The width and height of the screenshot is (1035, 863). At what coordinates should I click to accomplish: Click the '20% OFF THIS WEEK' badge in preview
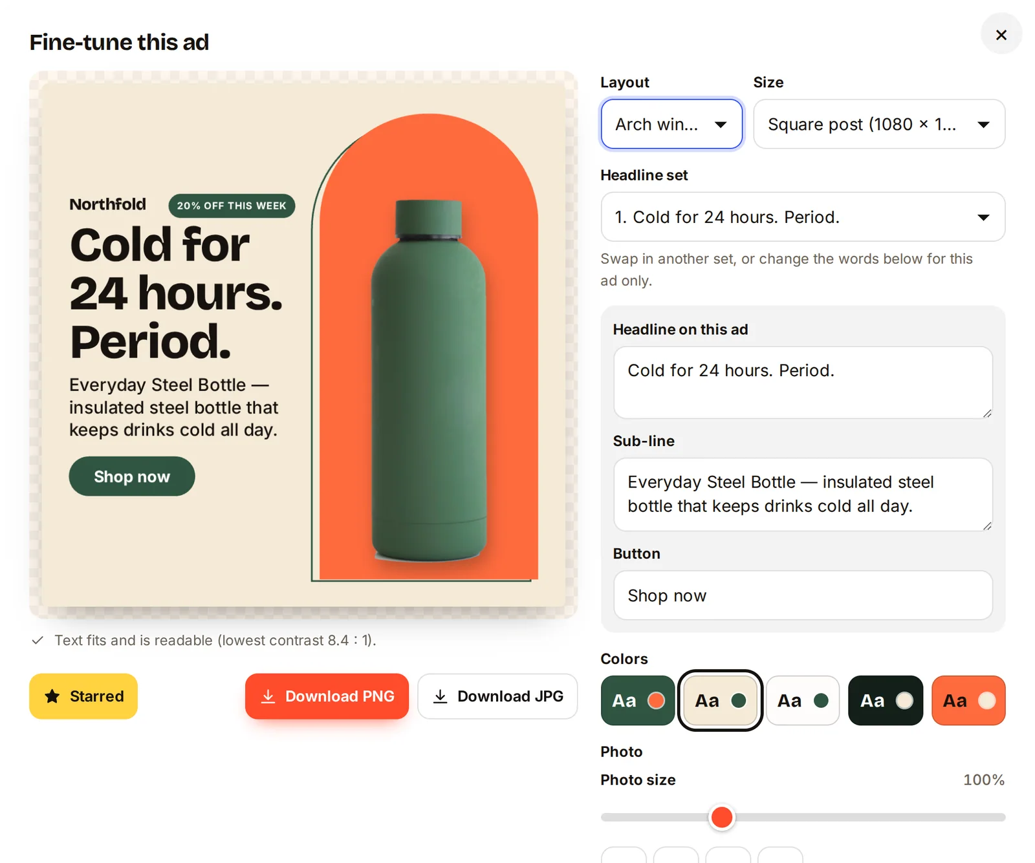click(232, 206)
